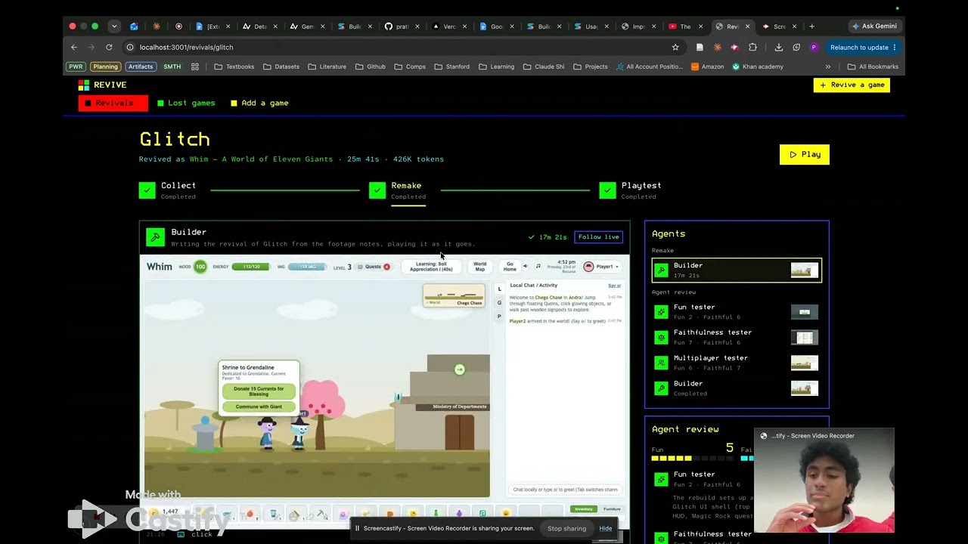Image resolution: width=968 pixels, height=544 pixels.
Task: Switch to the Revivals tab
Action: [x=113, y=103]
